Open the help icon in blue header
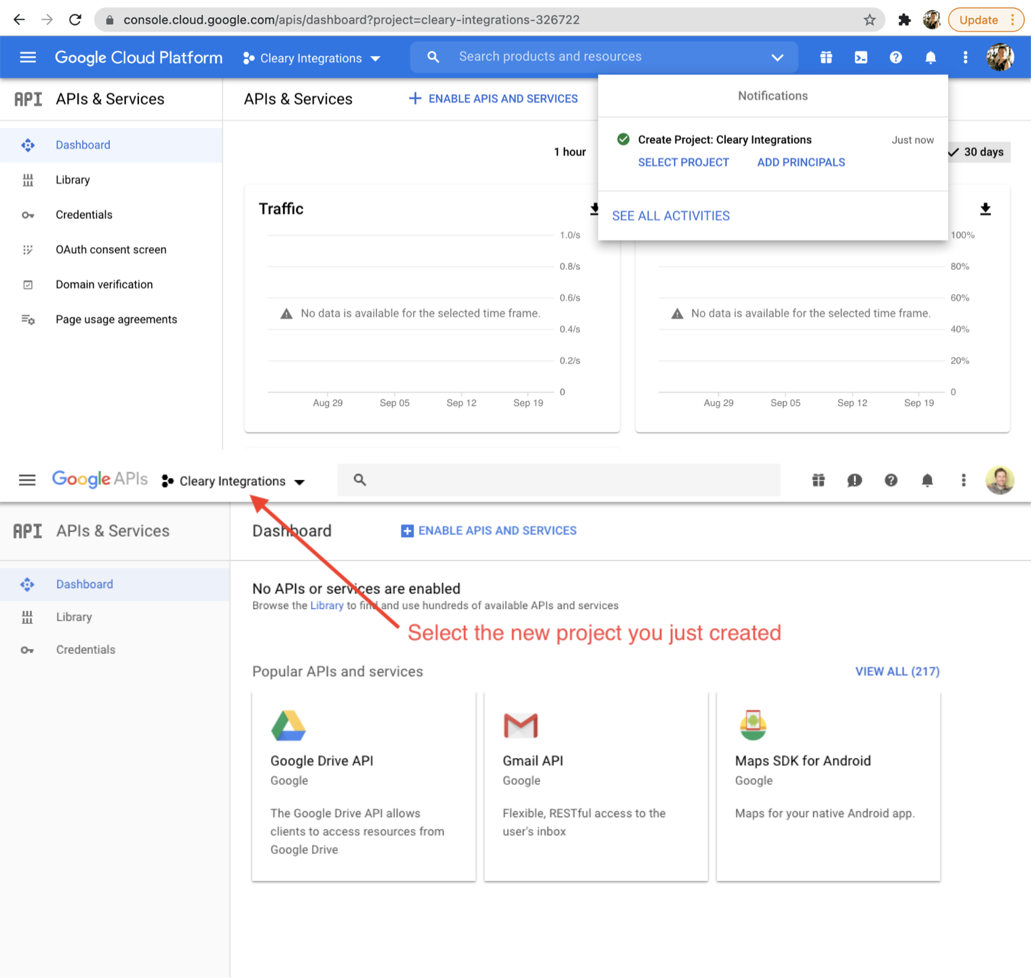This screenshot has height=978, width=1035. tap(896, 58)
